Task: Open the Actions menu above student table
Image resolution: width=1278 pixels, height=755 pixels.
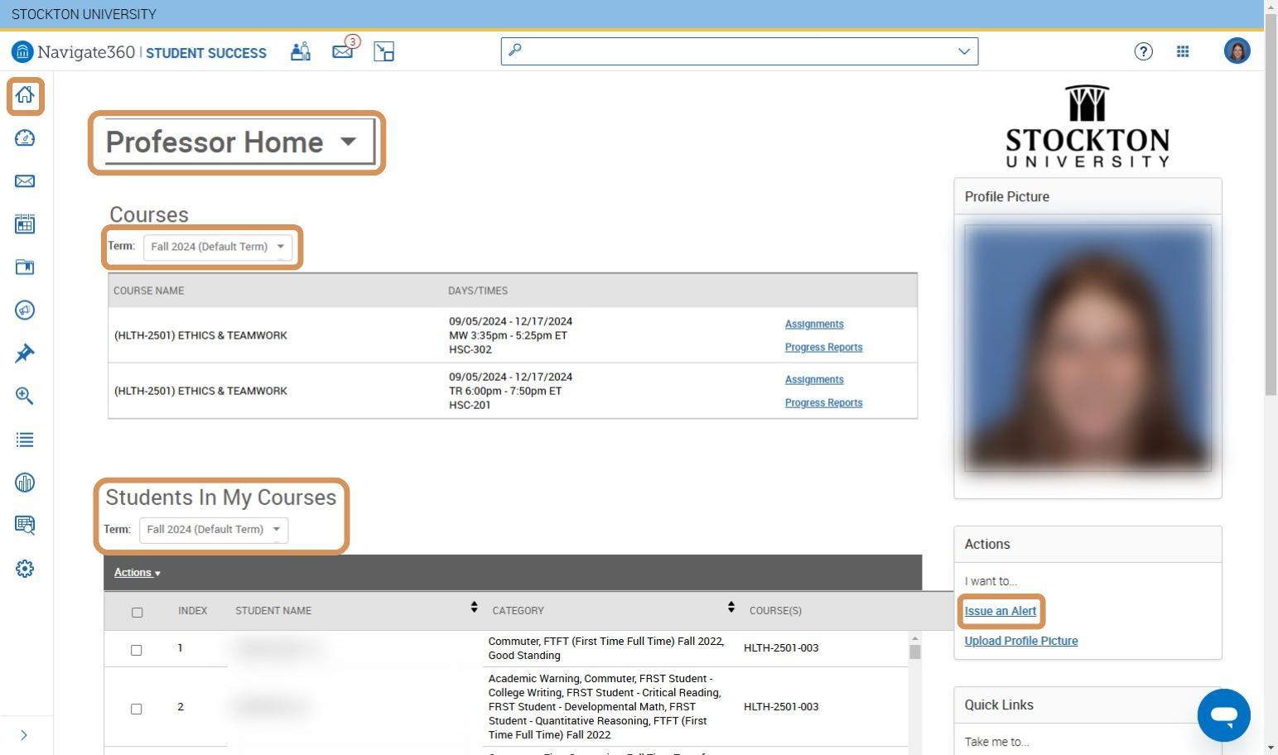Action: (x=137, y=573)
